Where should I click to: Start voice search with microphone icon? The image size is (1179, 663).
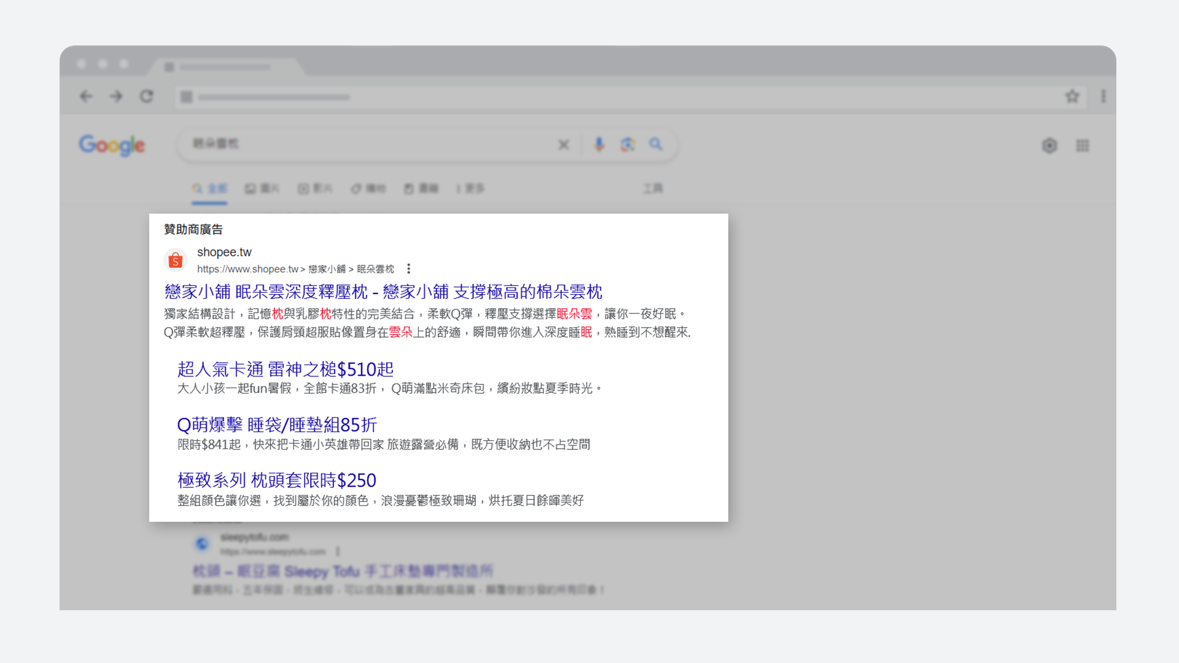coord(599,144)
